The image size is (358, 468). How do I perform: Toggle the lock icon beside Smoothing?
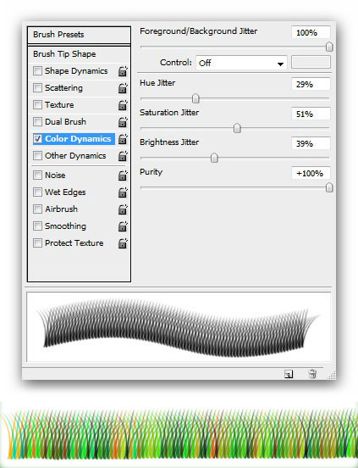123,226
